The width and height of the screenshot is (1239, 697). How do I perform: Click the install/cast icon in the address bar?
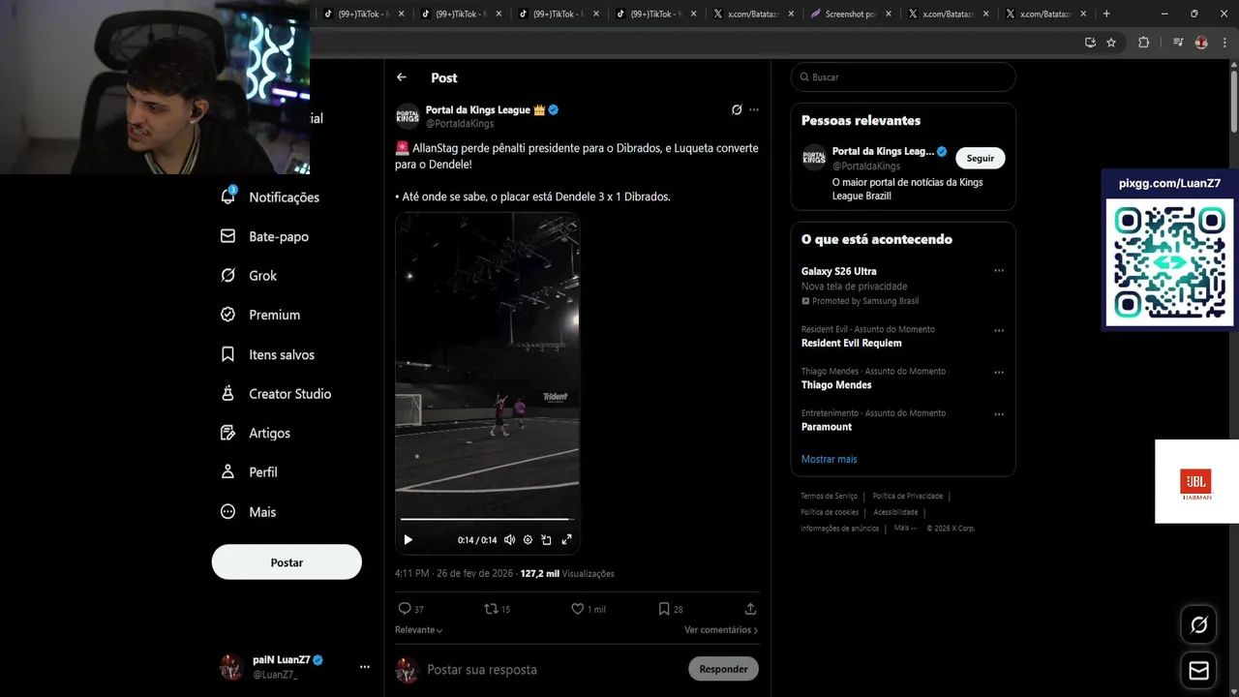(1090, 43)
